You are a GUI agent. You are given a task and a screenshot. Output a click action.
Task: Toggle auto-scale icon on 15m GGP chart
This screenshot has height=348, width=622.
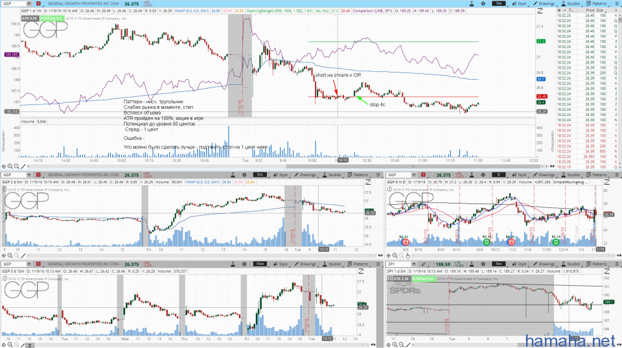(x=361, y=272)
